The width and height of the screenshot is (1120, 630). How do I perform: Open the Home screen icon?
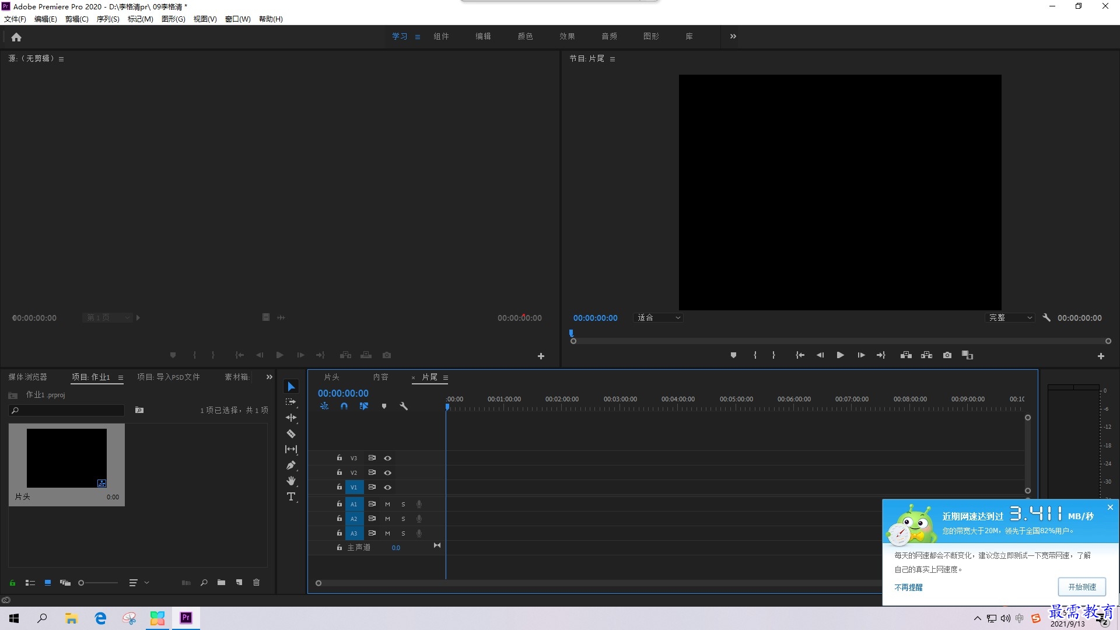[16, 37]
